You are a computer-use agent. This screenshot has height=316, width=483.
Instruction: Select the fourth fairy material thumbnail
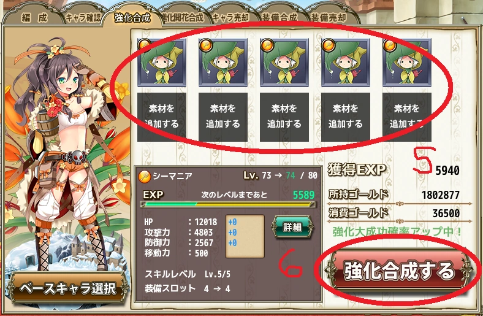coord(346,63)
